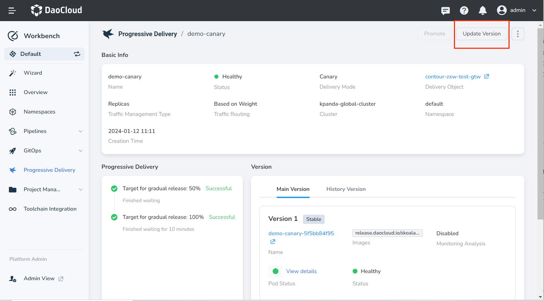Viewport: 544px width, 301px height.
Task: Expand the Pipelines sidebar section
Action: click(80, 131)
